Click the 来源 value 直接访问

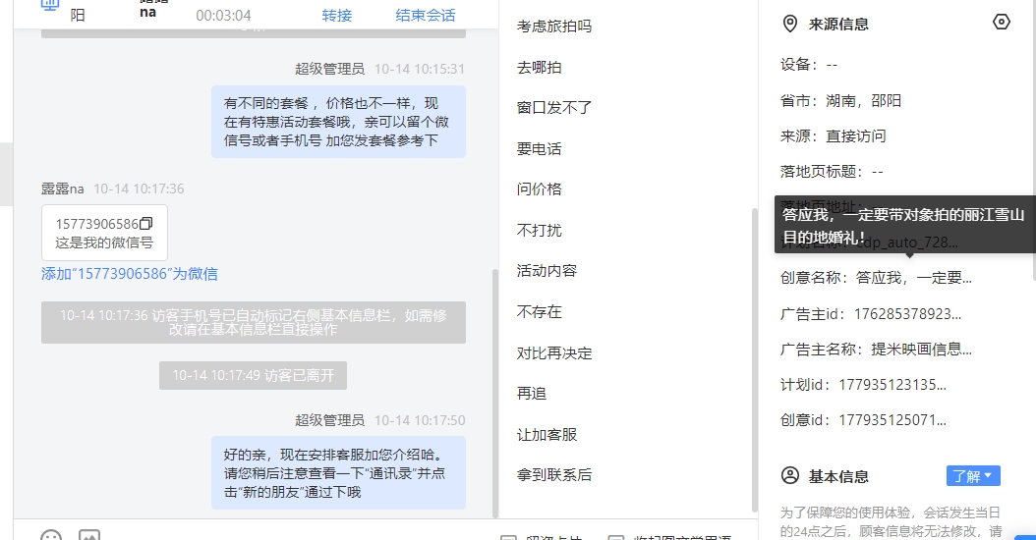point(855,136)
